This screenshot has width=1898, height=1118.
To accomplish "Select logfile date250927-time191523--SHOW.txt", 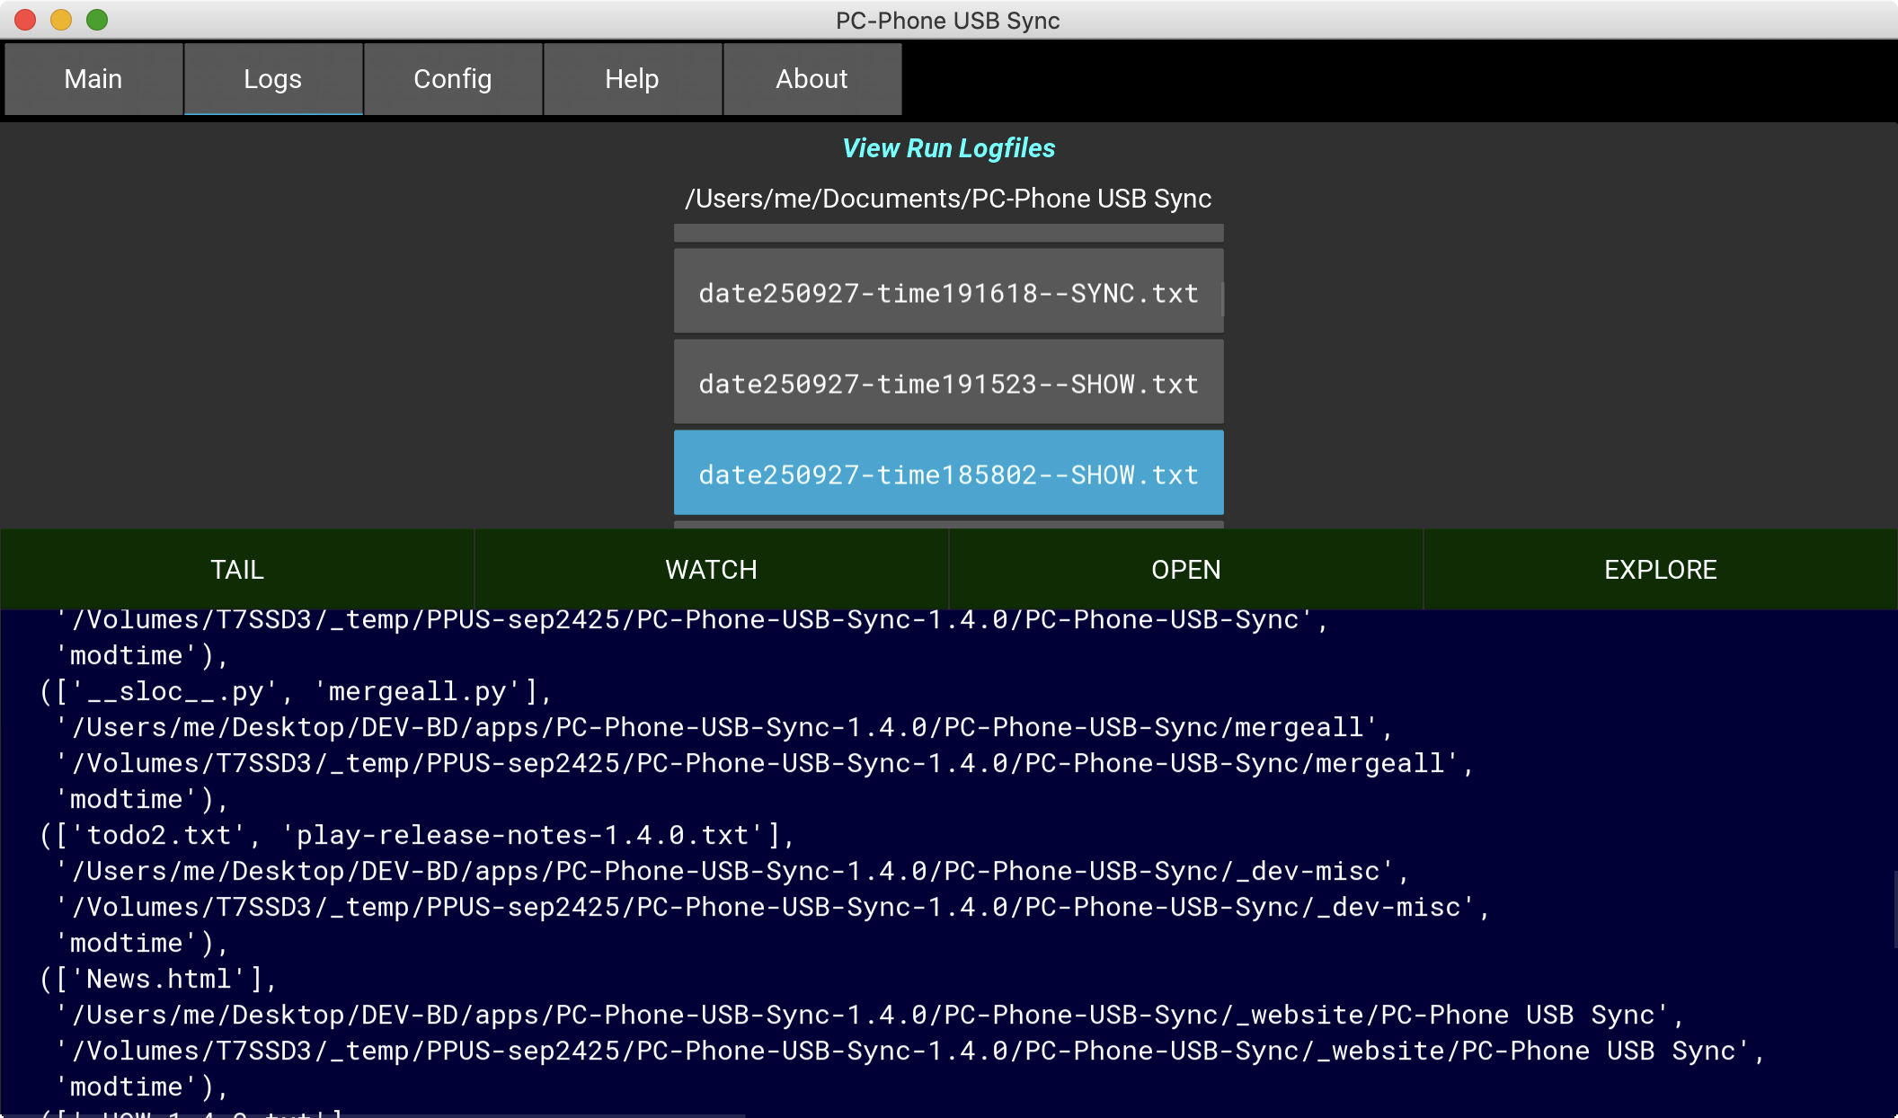I will [948, 384].
